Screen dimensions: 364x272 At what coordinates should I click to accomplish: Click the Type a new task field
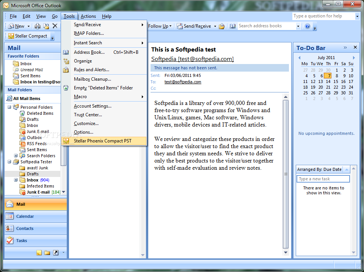click(323, 179)
